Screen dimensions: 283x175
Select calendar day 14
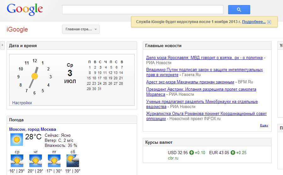(121, 73)
